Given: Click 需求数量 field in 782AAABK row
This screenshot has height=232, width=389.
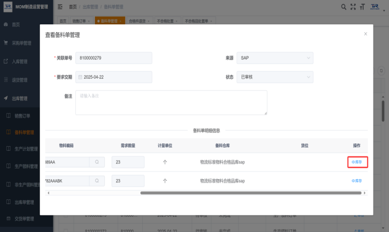Looking at the screenshot, I should 128,181.
